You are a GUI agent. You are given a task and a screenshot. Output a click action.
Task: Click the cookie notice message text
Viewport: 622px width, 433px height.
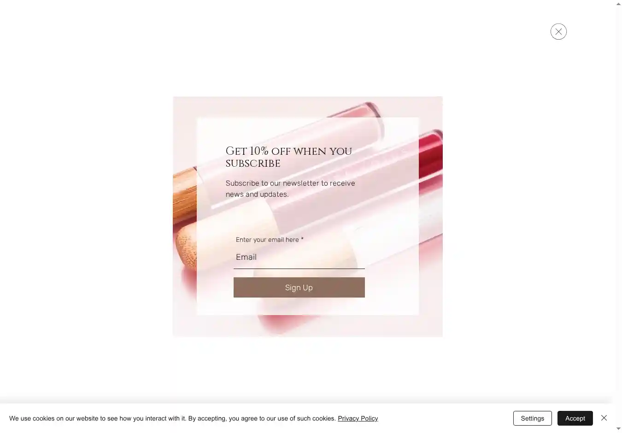coord(172,418)
